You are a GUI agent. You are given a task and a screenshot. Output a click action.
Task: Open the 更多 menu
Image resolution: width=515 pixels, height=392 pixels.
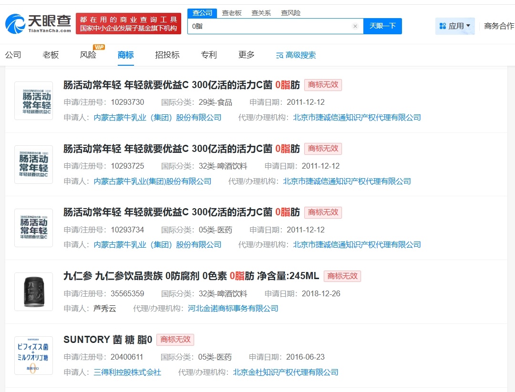coord(247,55)
